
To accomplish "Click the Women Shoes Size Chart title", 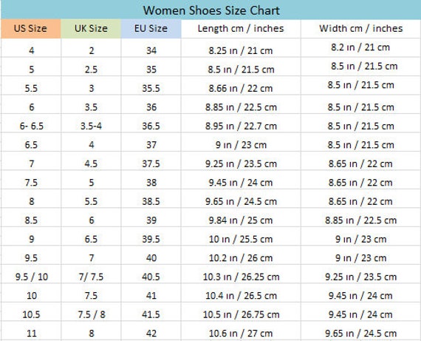I will pos(211,10).
